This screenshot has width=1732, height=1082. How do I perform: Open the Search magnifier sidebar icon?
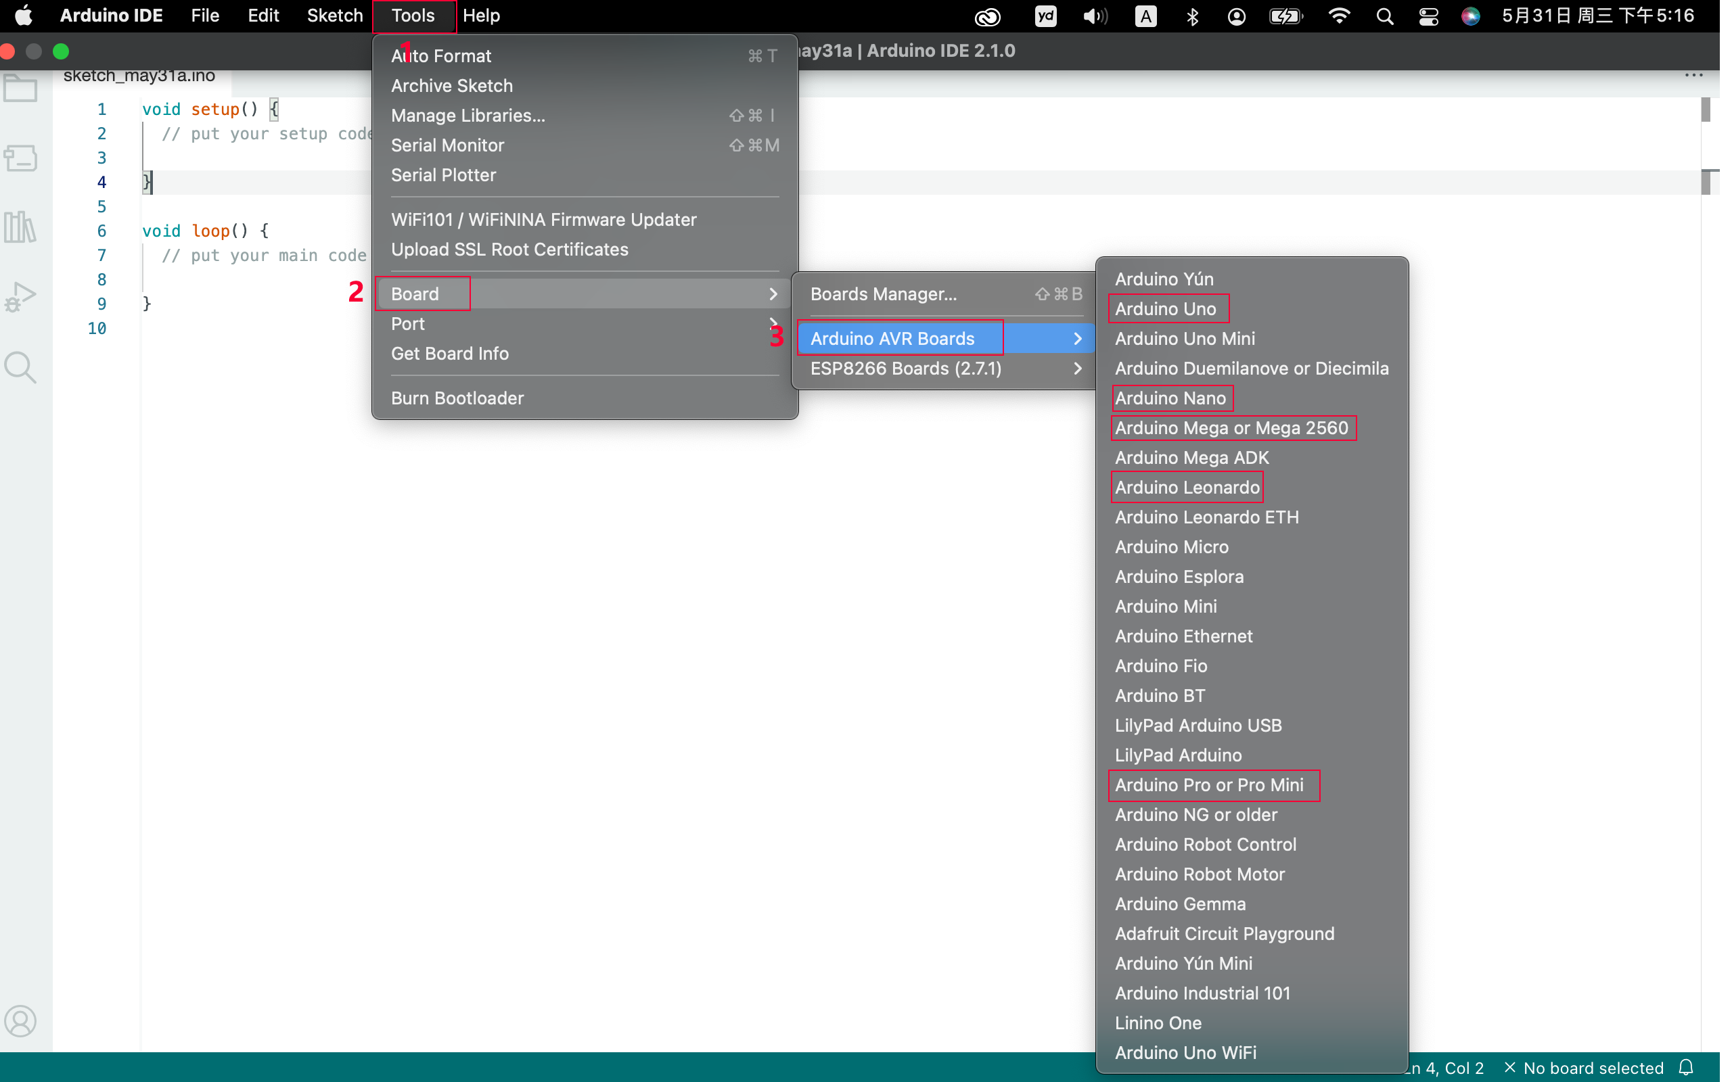(21, 367)
